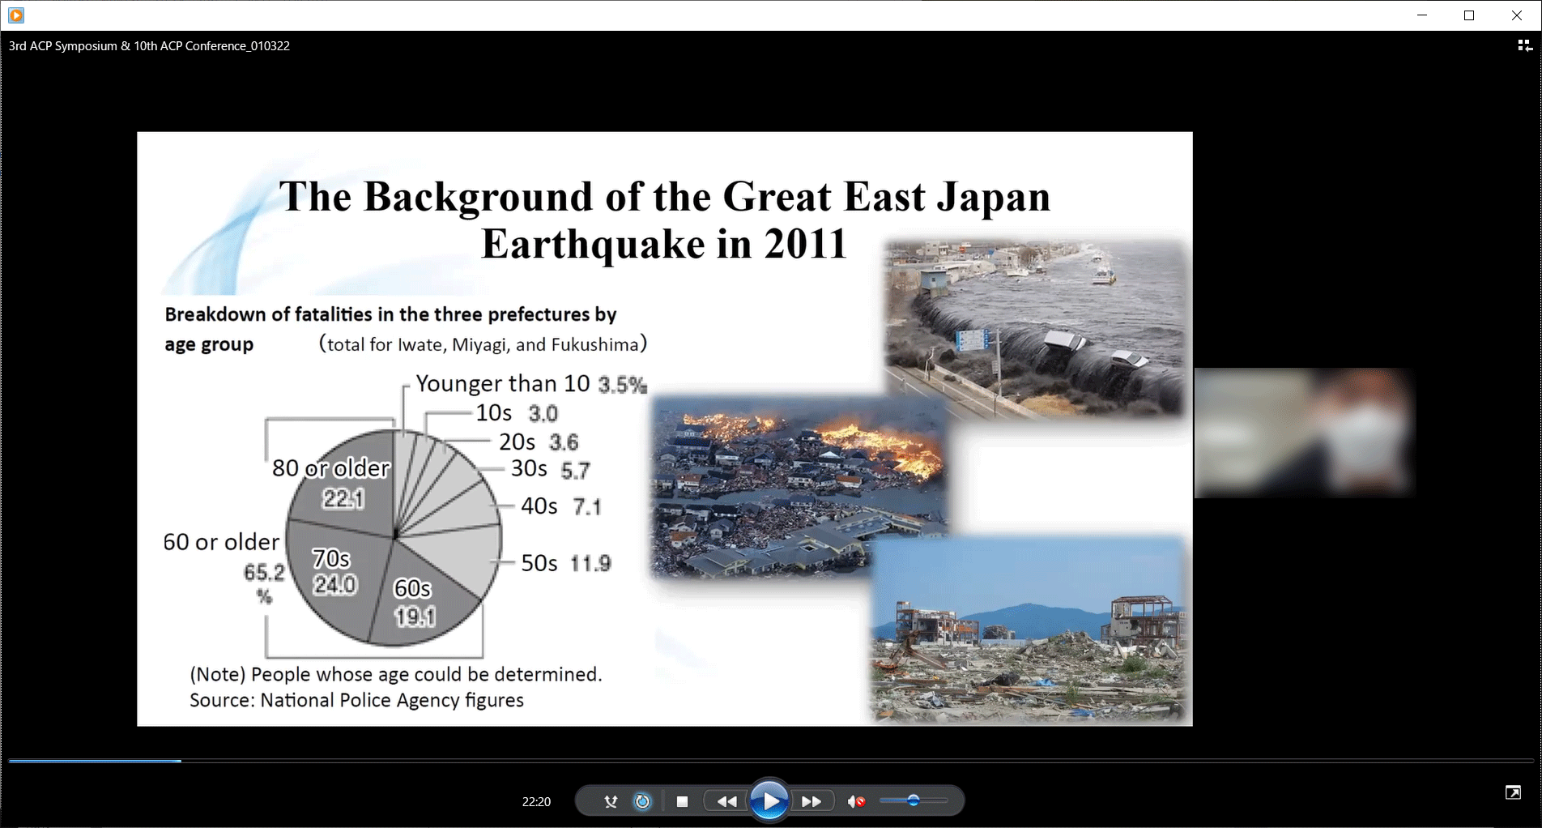
Task: Click the Next (fast forward) button
Action: (x=811, y=801)
